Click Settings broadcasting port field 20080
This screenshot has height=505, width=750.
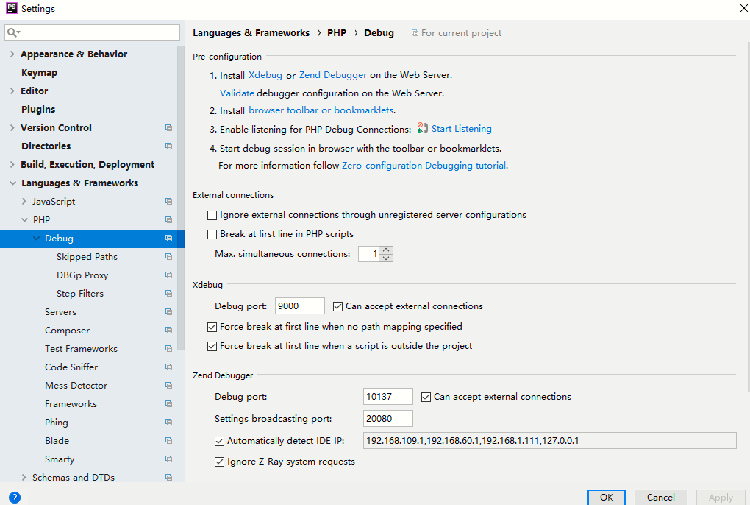tap(388, 419)
